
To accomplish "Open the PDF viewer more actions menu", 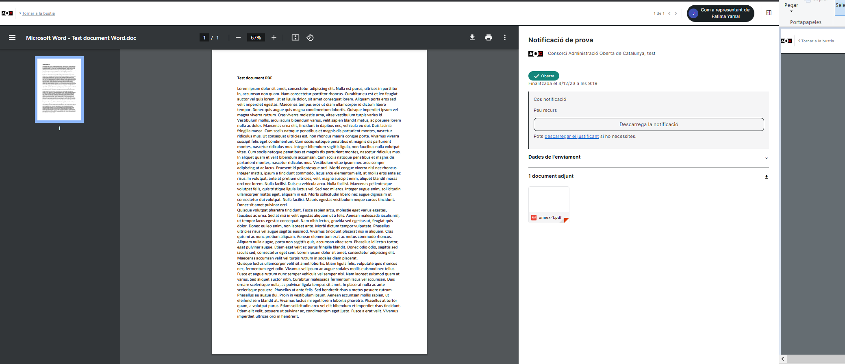I will [x=505, y=37].
